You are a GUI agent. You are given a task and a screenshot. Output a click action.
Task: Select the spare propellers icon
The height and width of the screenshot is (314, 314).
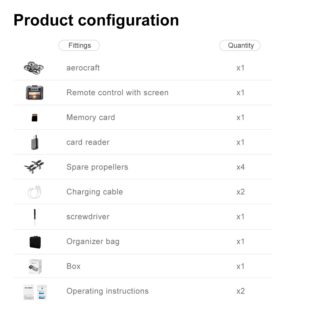34,167
